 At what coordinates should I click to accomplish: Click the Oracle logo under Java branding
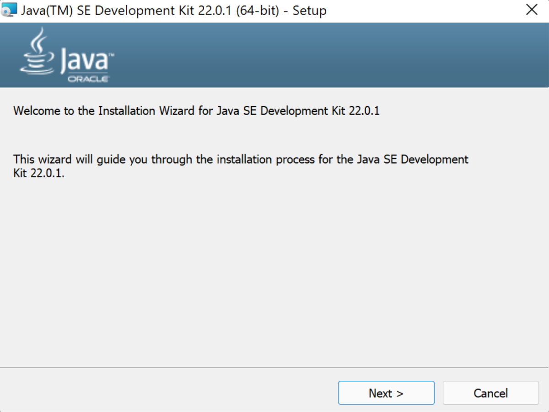88,79
